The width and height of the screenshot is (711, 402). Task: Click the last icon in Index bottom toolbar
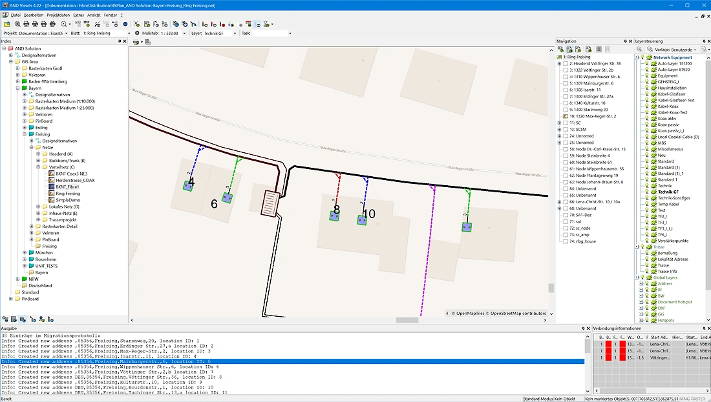51,319
